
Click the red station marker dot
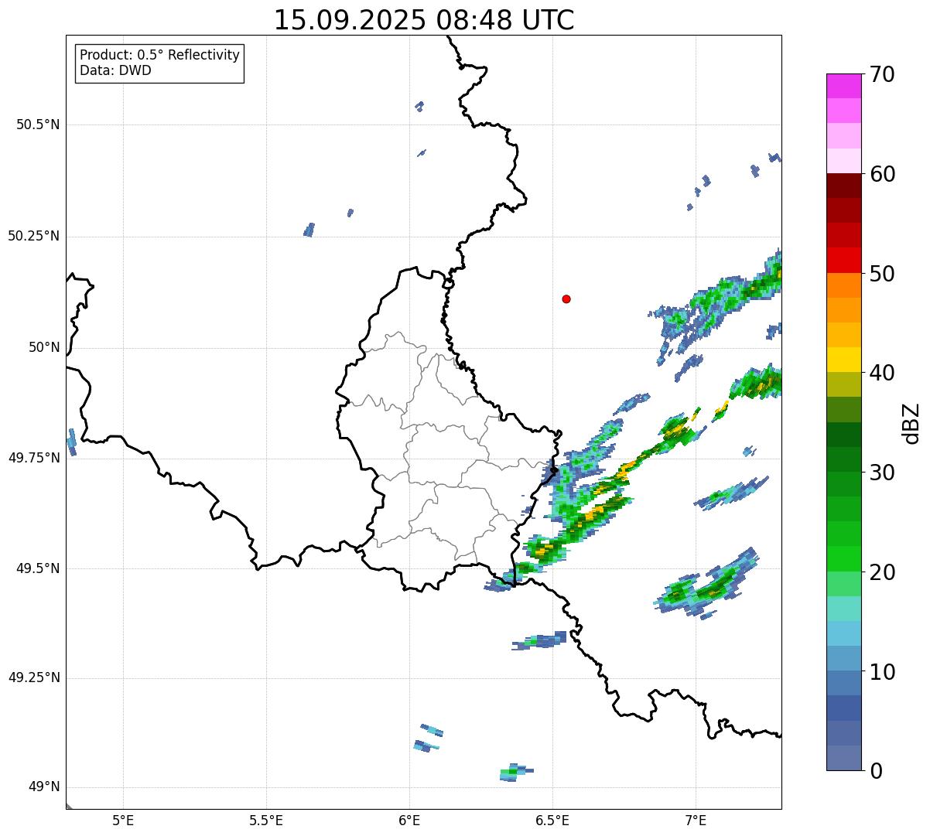coord(566,299)
